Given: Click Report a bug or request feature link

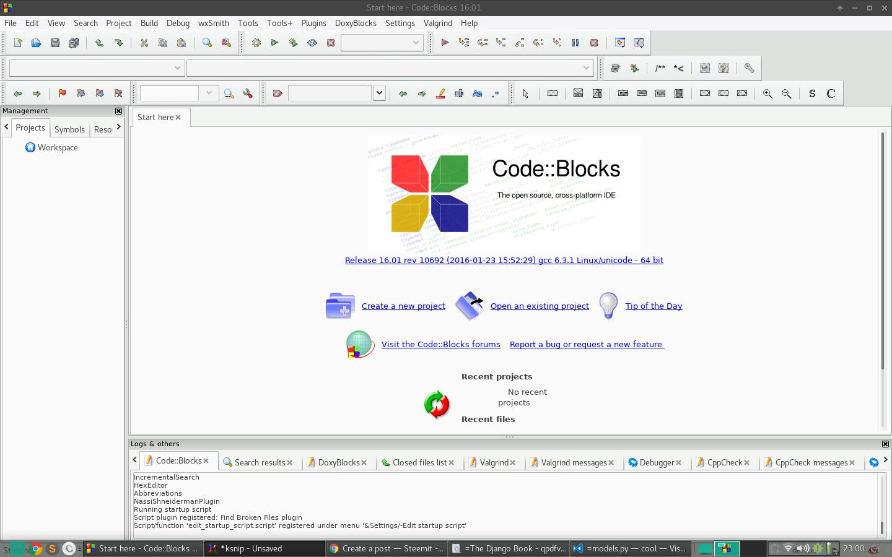Looking at the screenshot, I should click(x=587, y=344).
